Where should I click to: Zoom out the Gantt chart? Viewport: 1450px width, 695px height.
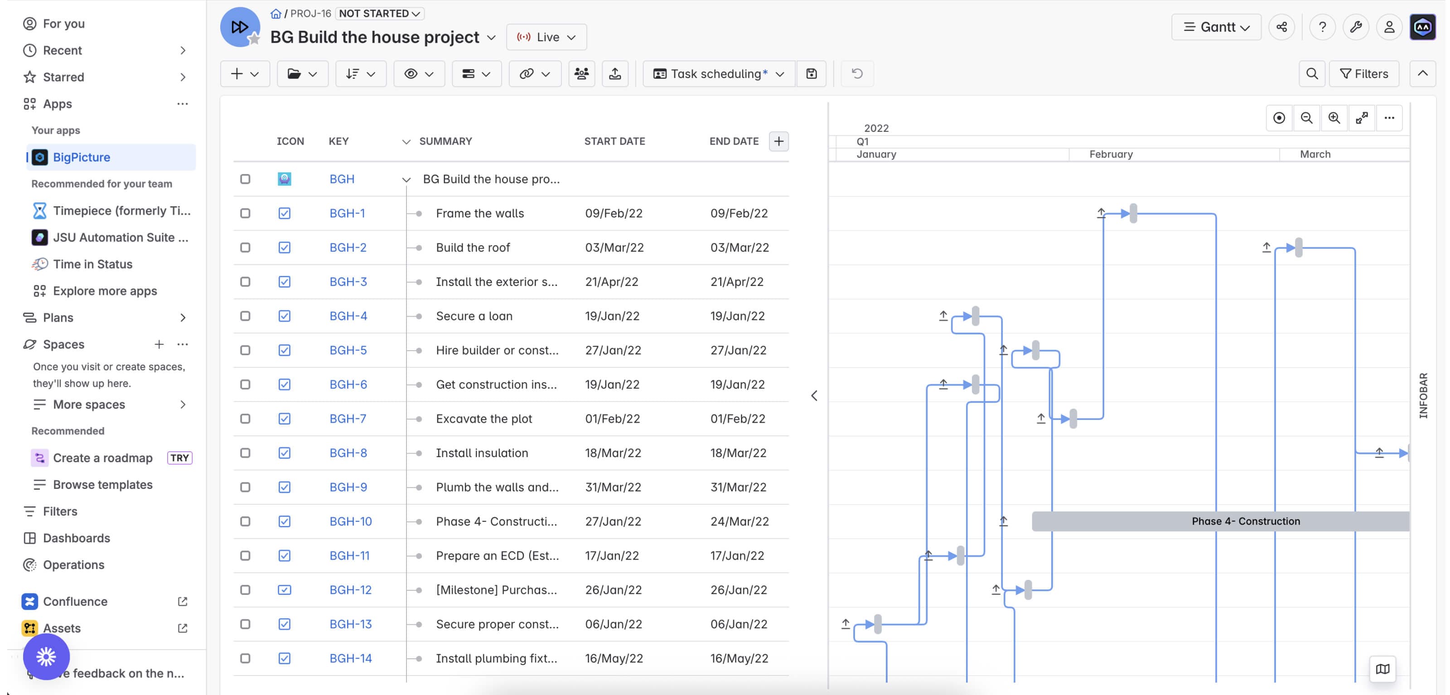tap(1306, 118)
